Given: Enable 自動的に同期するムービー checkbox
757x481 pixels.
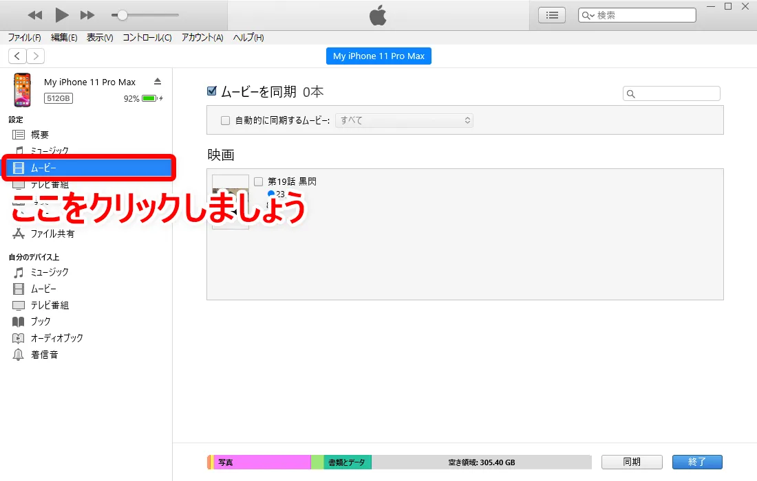Looking at the screenshot, I should coord(225,120).
